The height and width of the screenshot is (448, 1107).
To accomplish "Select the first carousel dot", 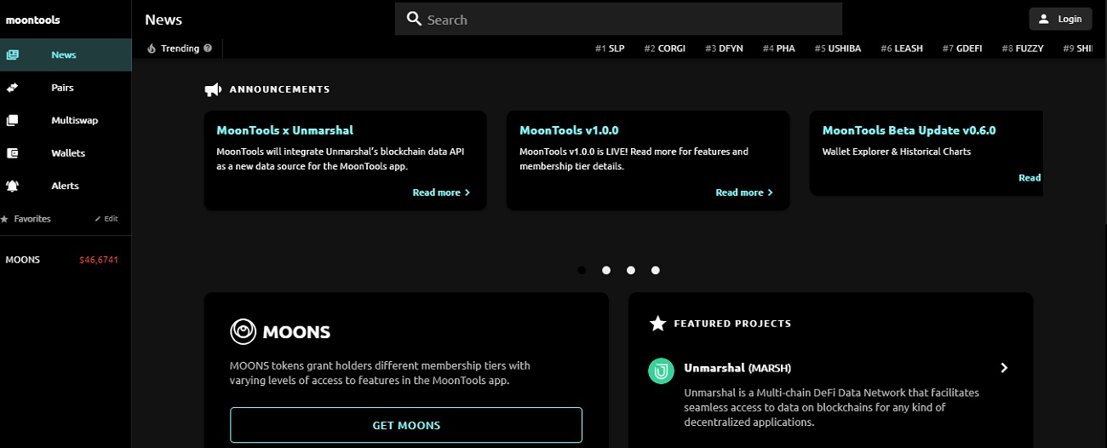I will [x=582, y=270].
